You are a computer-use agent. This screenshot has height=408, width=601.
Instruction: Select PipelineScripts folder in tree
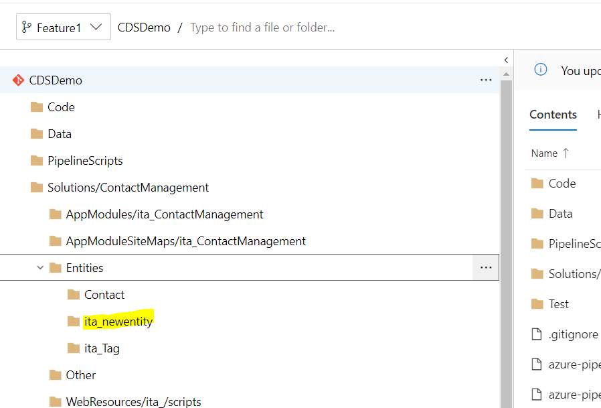tap(85, 160)
